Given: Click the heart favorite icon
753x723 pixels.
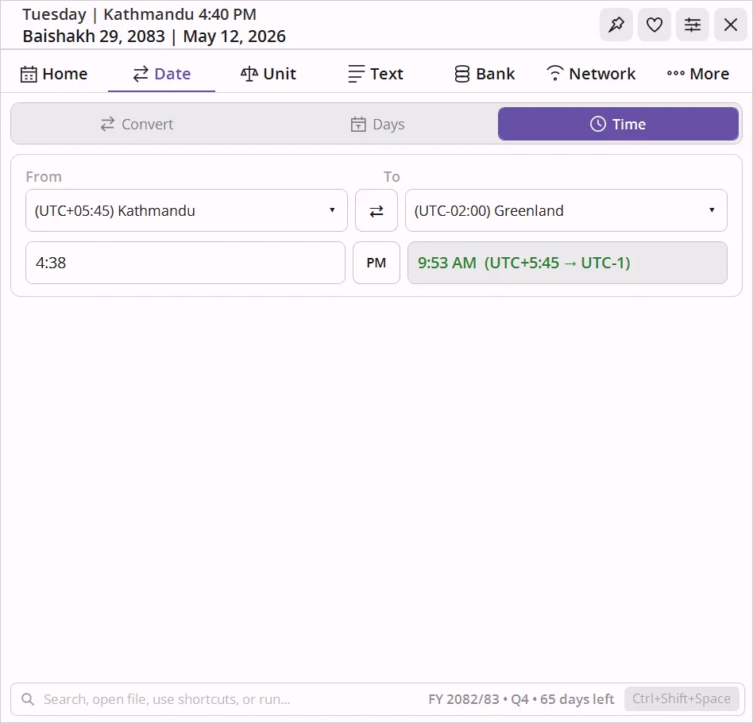Looking at the screenshot, I should pos(654,25).
